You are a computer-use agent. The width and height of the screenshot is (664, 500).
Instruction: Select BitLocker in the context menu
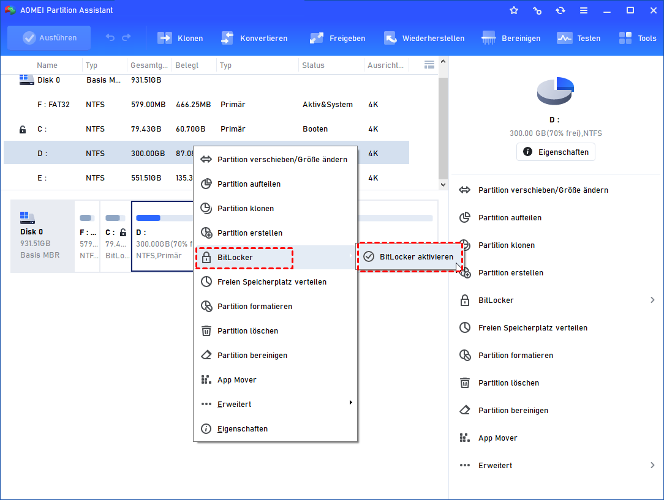[x=275, y=257]
